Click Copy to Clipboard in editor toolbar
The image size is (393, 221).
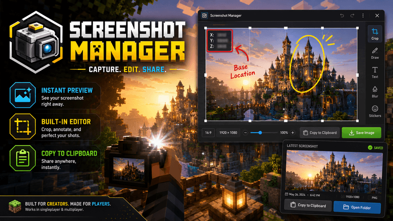[319, 133]
